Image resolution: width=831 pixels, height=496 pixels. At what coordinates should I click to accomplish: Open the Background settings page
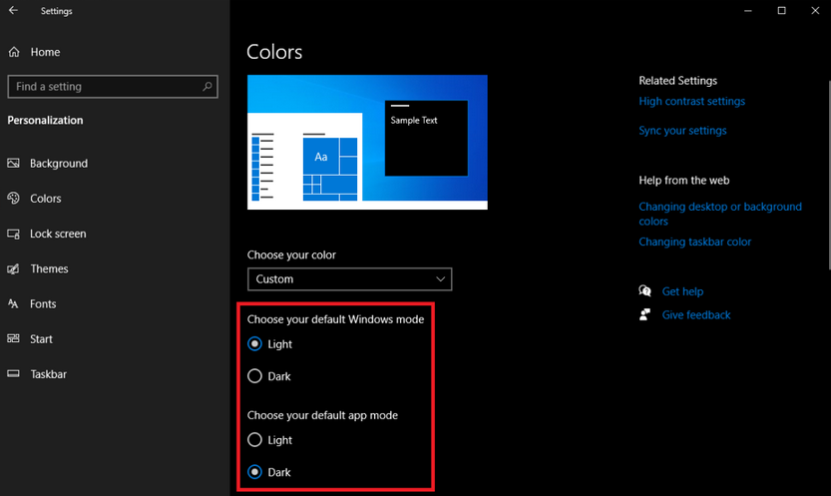click(59, 164)
